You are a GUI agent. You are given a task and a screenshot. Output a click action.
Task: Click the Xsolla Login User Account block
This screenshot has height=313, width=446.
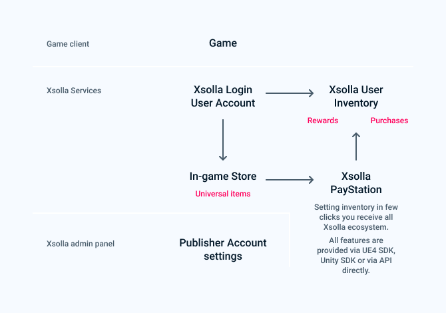tap(223, 97)
